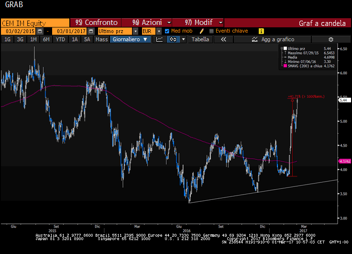Collapse panel with double left arrows
This screenshot has height=254, width=352.
click(223, 39)
